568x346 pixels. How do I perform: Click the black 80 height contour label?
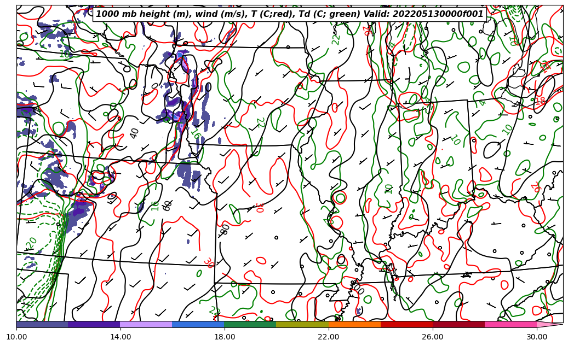225,228
